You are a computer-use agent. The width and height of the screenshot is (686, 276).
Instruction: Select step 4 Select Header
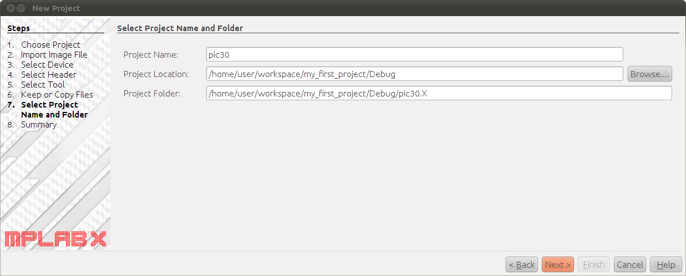(49, 74)
